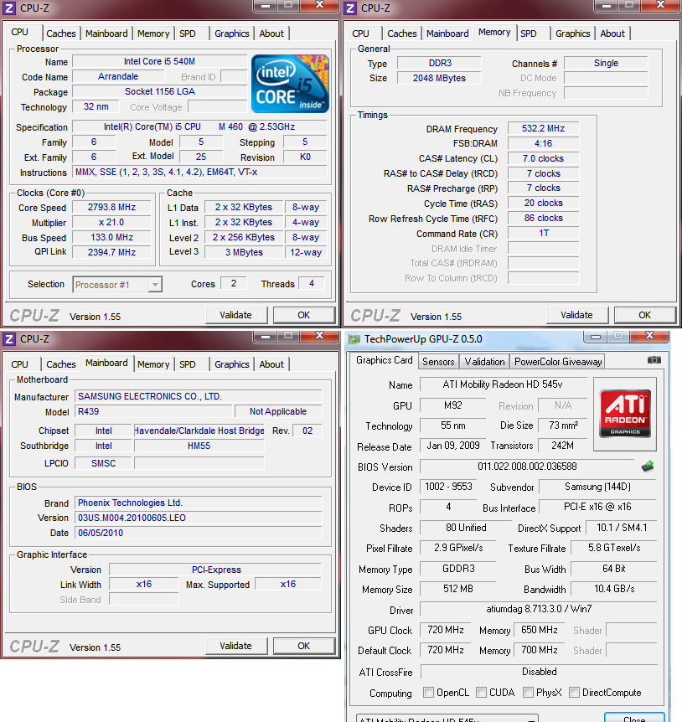Click the Intel Core i5 logo
The width and height of the screenshot is (682, 722).
tap(290, 84)
